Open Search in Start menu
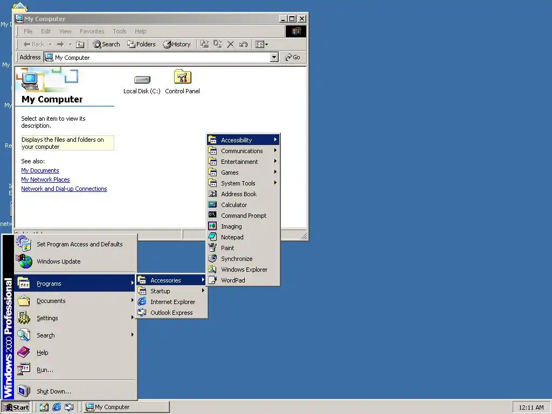 click(75, 335)
